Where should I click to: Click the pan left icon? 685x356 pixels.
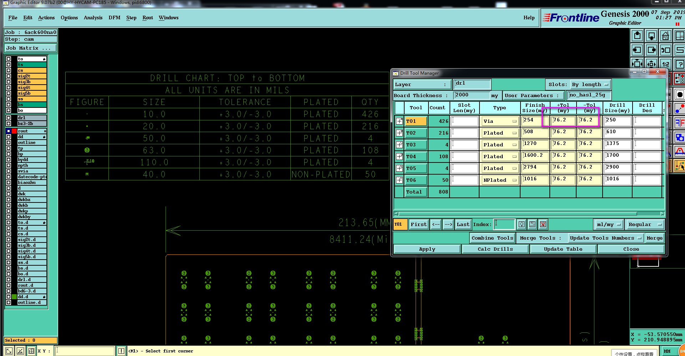coord(637,50)
